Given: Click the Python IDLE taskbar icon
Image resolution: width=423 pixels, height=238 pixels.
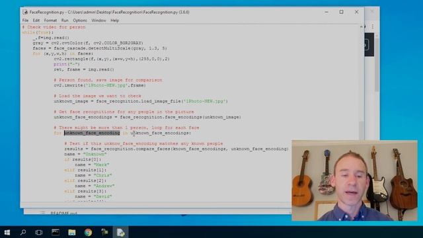Looking at the screenshot, I should coord(104,232).
